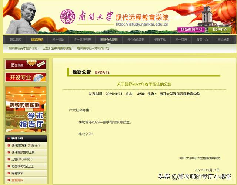The height and width of the screenshot is (185, 237).
Task: Select the 国际合作项目 navigation tab
Action: coord(109,40)
